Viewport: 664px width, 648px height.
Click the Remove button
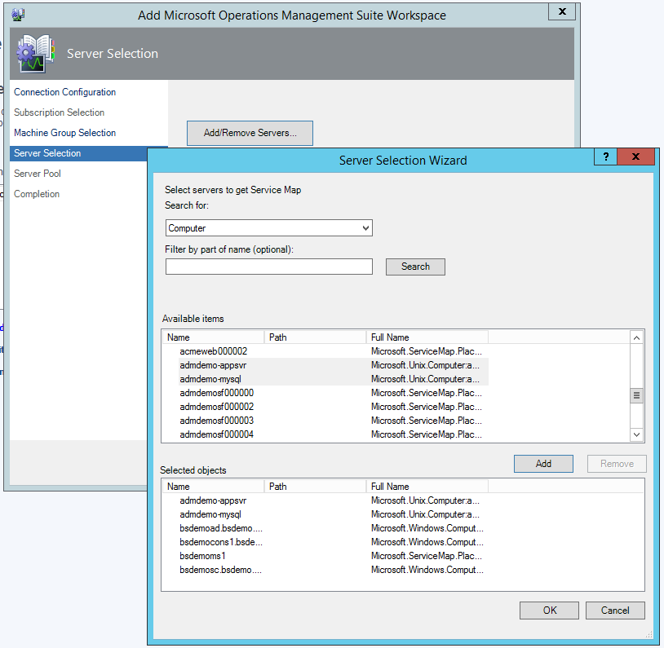pos(617,464)
